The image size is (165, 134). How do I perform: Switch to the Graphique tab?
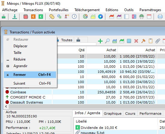click(112, 114)
